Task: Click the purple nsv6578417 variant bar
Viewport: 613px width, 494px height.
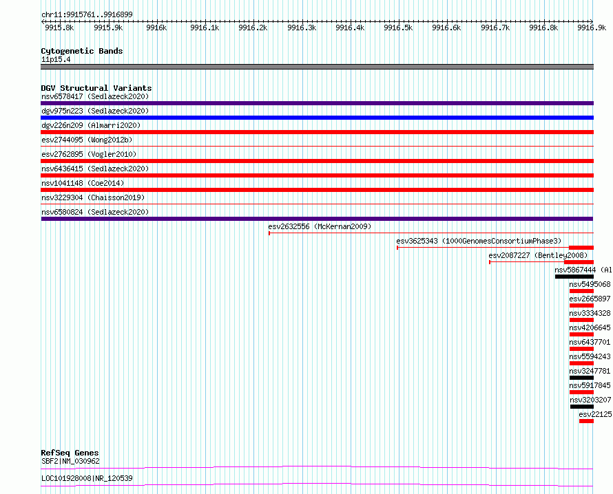Action: [x=317, y=103]
